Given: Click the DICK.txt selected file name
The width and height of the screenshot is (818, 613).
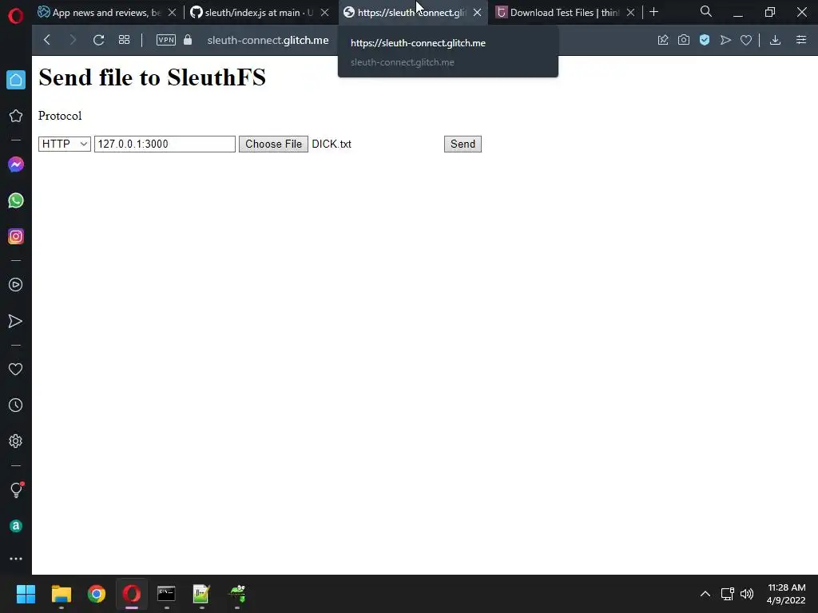Looking at the screenshot, I should pos(332,144).
